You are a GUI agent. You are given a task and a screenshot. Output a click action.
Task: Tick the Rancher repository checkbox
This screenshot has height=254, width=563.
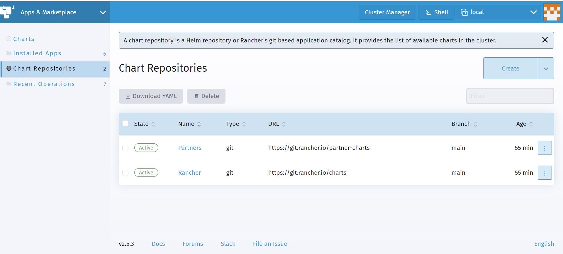(x=125, y=173)
